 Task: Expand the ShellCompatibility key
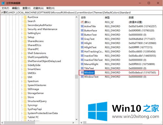(22, 57)
